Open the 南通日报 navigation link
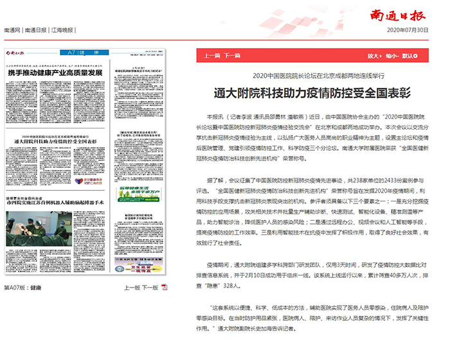 35,30
